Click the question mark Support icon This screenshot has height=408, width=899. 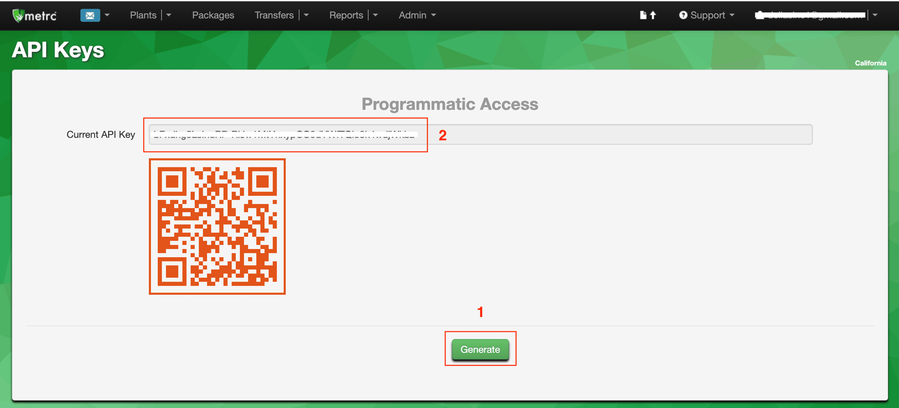click(683, 15)
